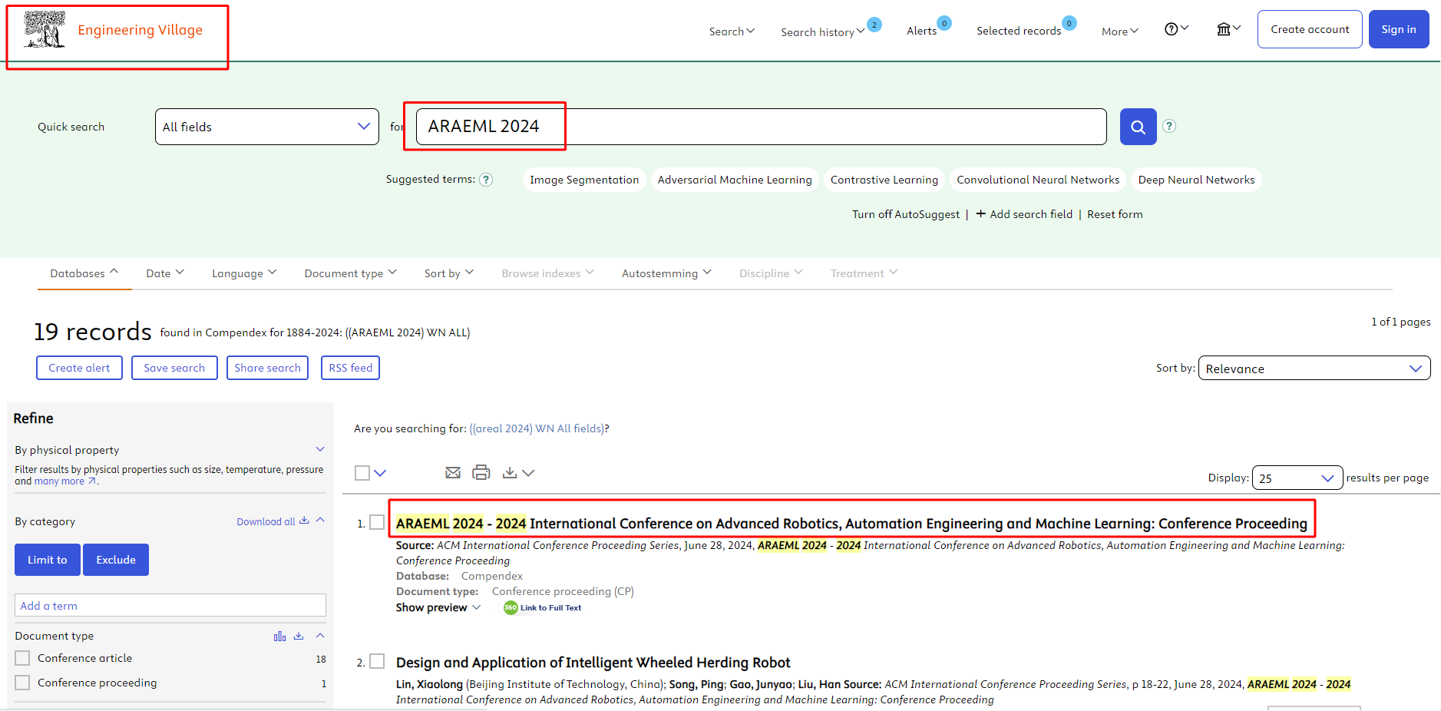Select Contrastive Learning suggested term
The width and height of the screenshot is (1441, 711).
(x=884, y=180)
